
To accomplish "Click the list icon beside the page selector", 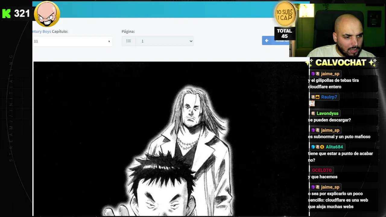I will (129, 41).
